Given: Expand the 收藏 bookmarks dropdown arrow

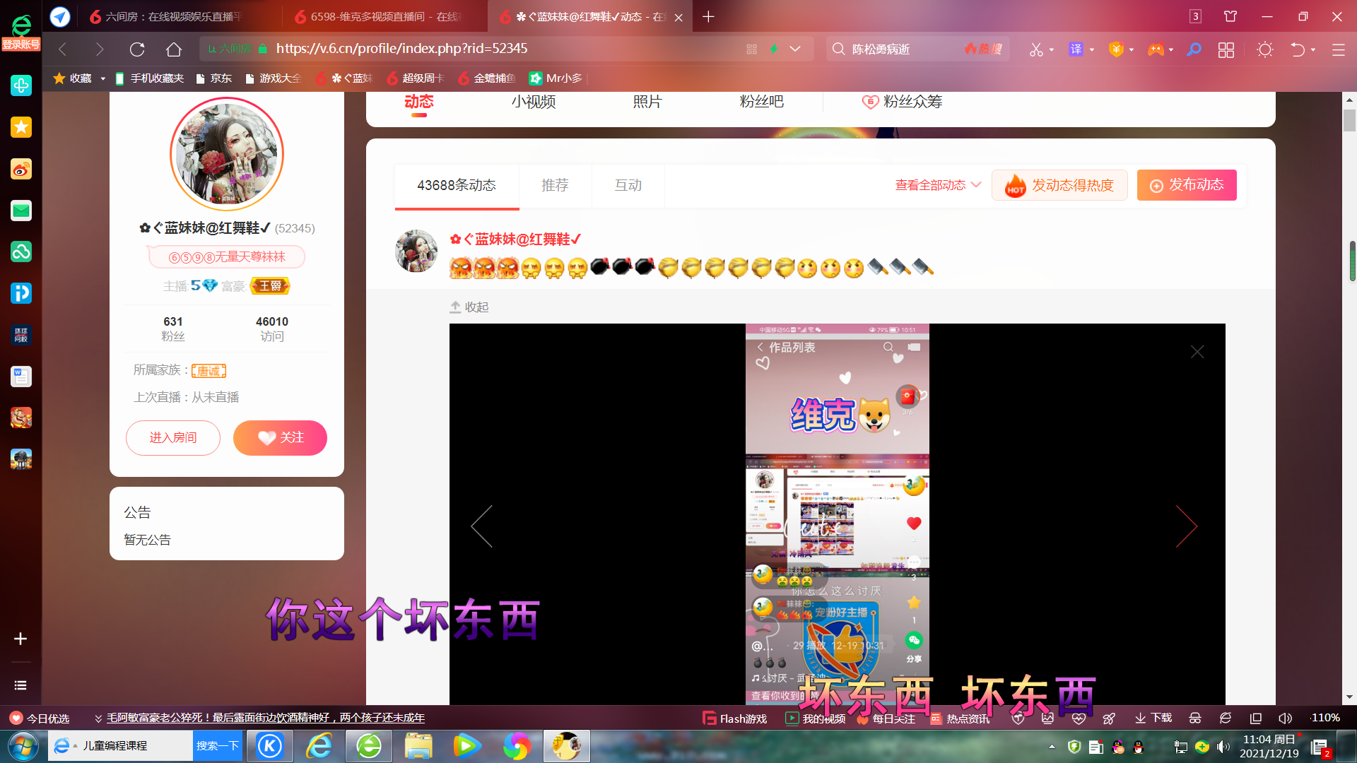Looking at the screenshot, I should (103, 78).
